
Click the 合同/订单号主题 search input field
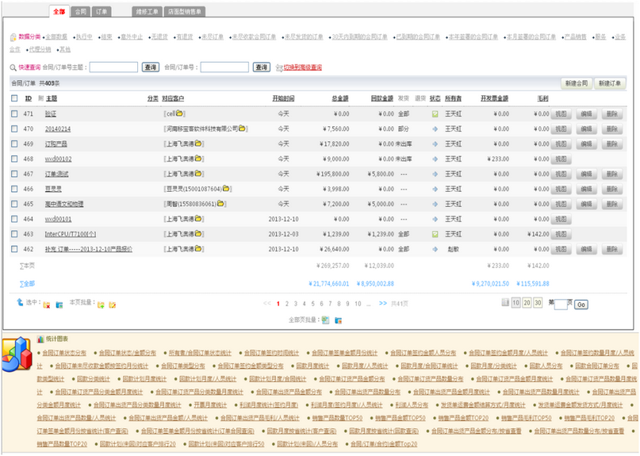click(x=113, y=68)
